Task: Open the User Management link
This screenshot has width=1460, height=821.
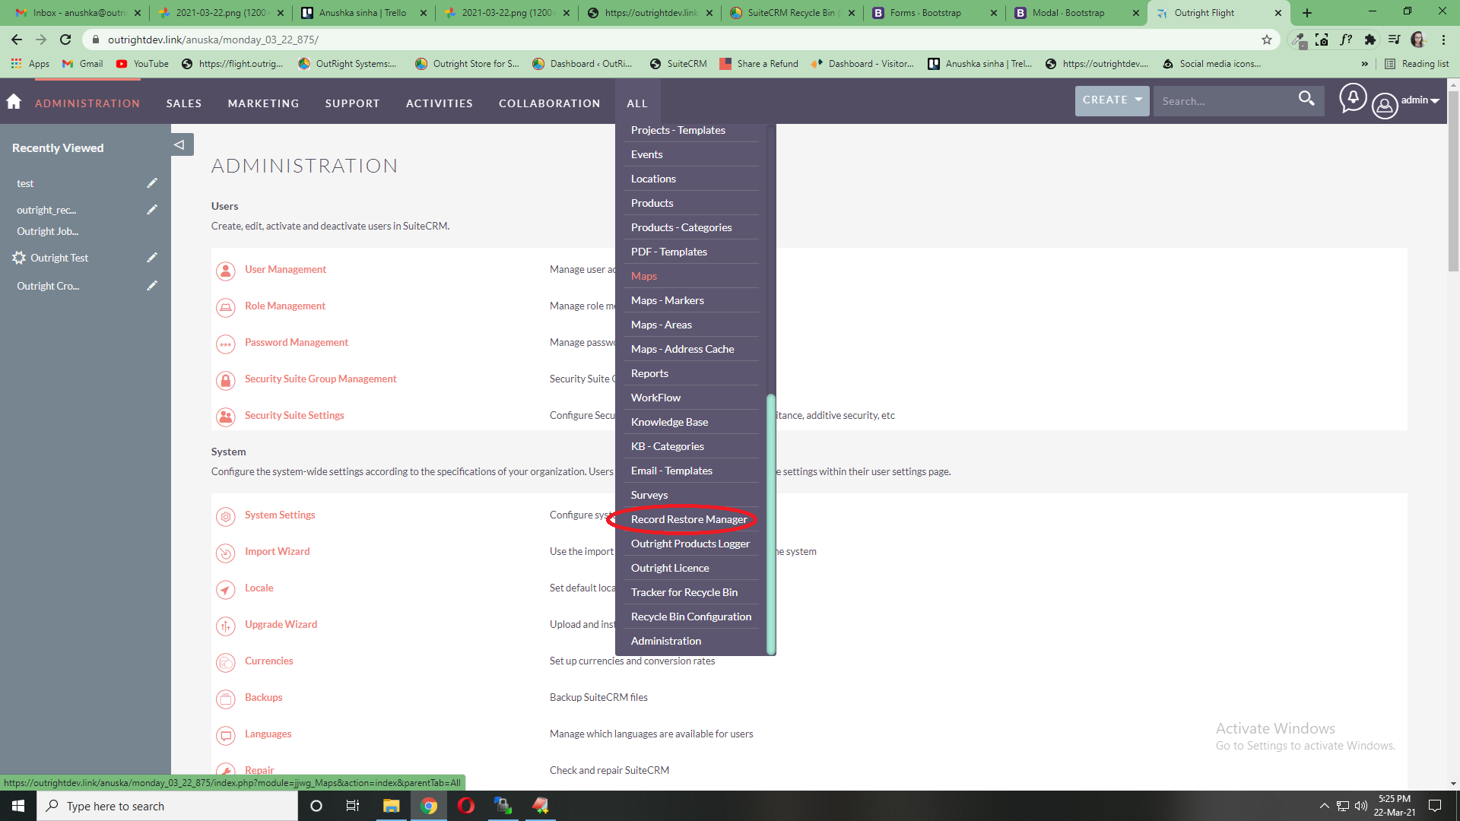Action: click(x=285, y=269)
